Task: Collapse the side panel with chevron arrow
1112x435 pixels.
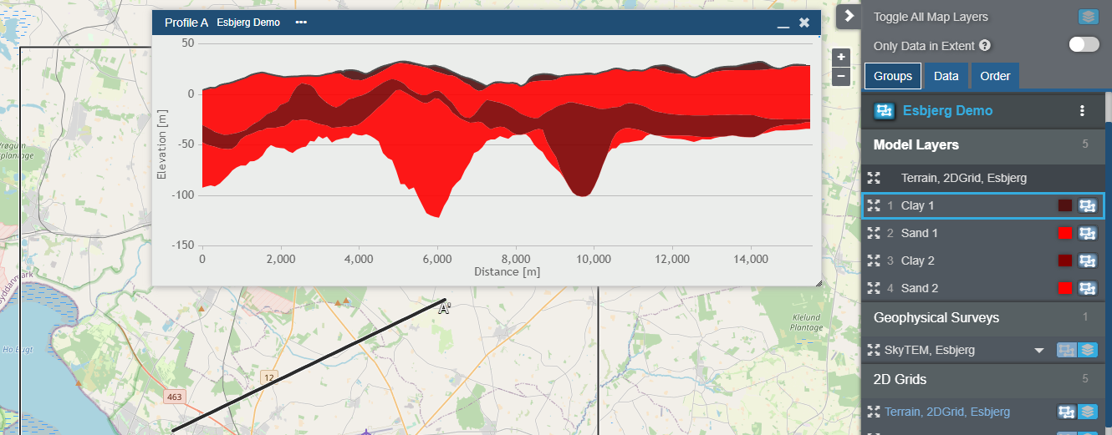Action: (x=849, y=16)
